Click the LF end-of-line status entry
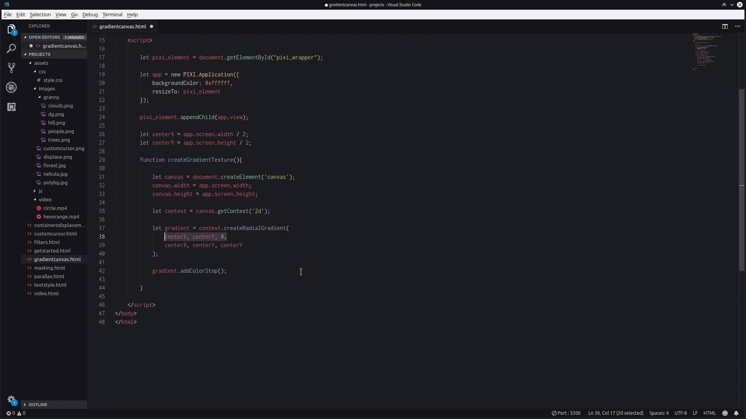The height and width of the screenshot is (419, 746). (695, 413)
